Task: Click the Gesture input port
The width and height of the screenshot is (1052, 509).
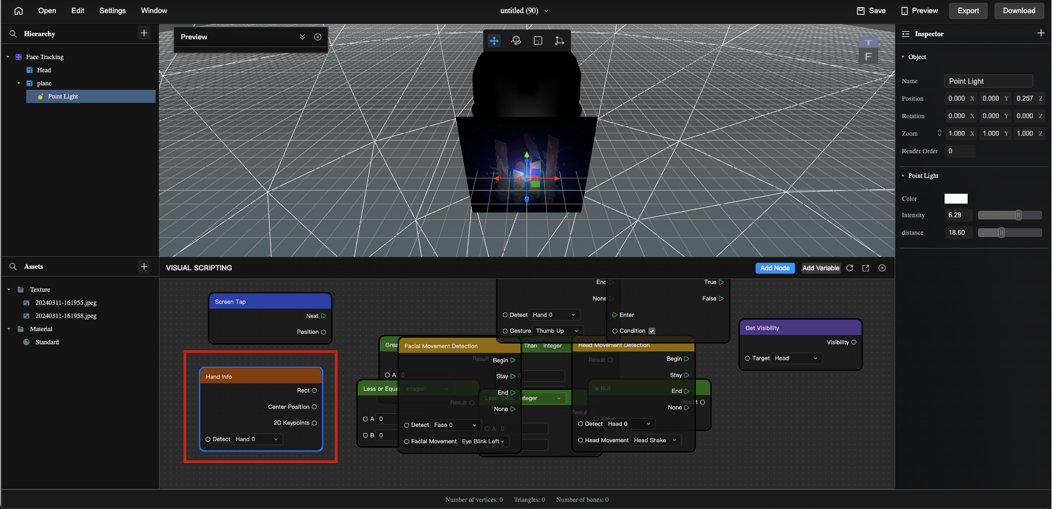Action: coord(505,331)
